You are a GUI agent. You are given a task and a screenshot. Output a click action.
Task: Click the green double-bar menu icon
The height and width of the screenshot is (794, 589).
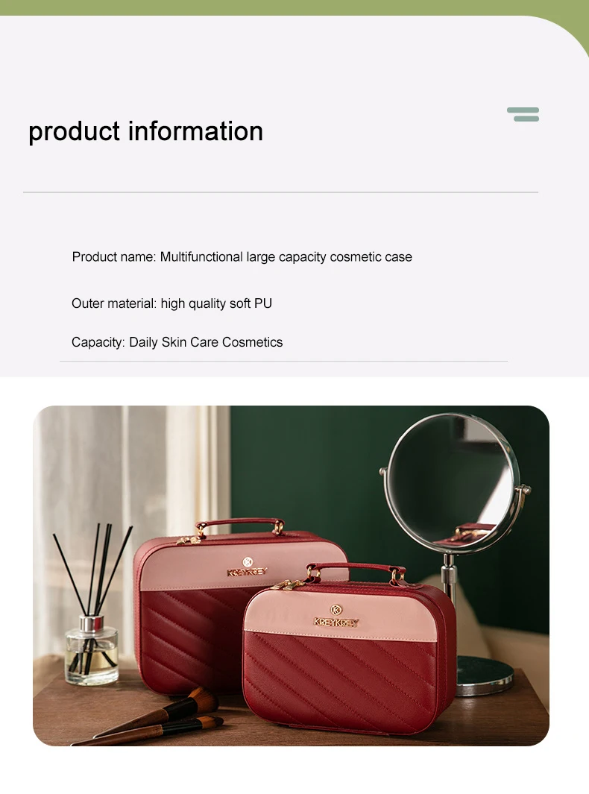click(523, 115)
